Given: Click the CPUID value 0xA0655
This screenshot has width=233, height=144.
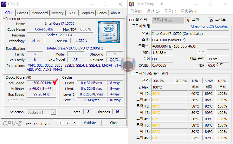Looking at the screenshot, I should (162, 65).
